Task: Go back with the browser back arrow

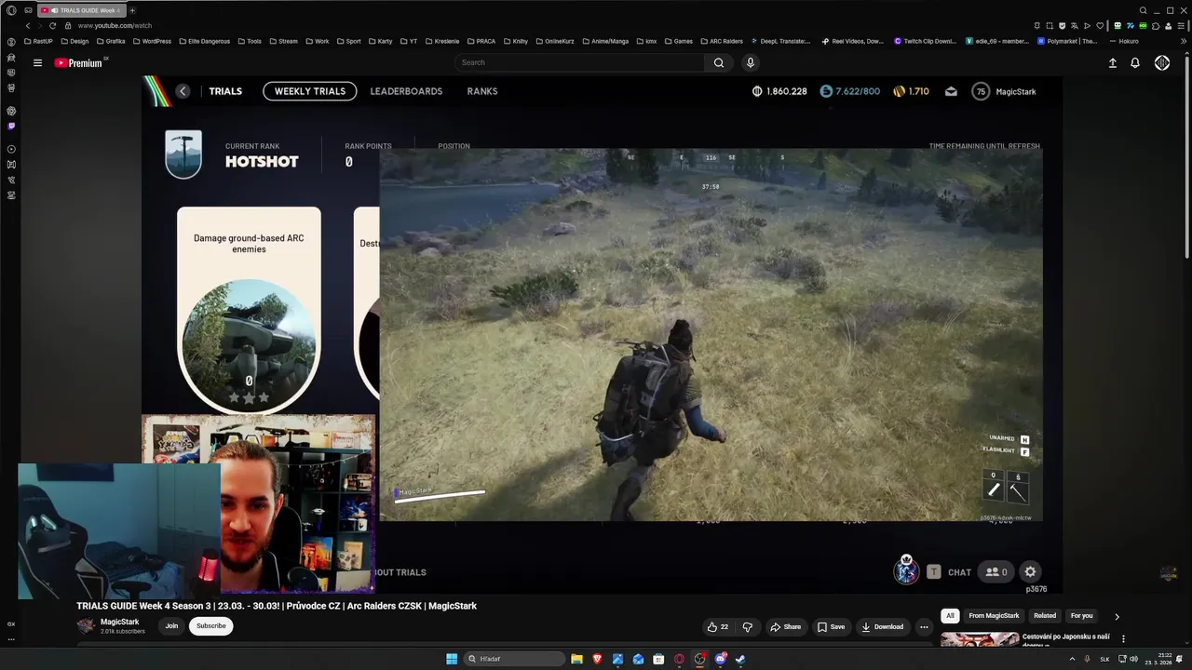Action: pyautogui.click(x=27, y=25)
